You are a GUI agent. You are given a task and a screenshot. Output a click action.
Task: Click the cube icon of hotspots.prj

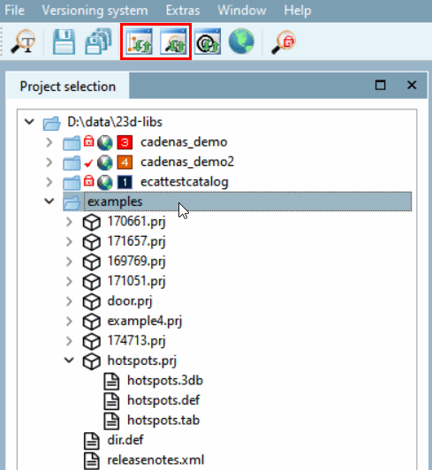[92, 361]
